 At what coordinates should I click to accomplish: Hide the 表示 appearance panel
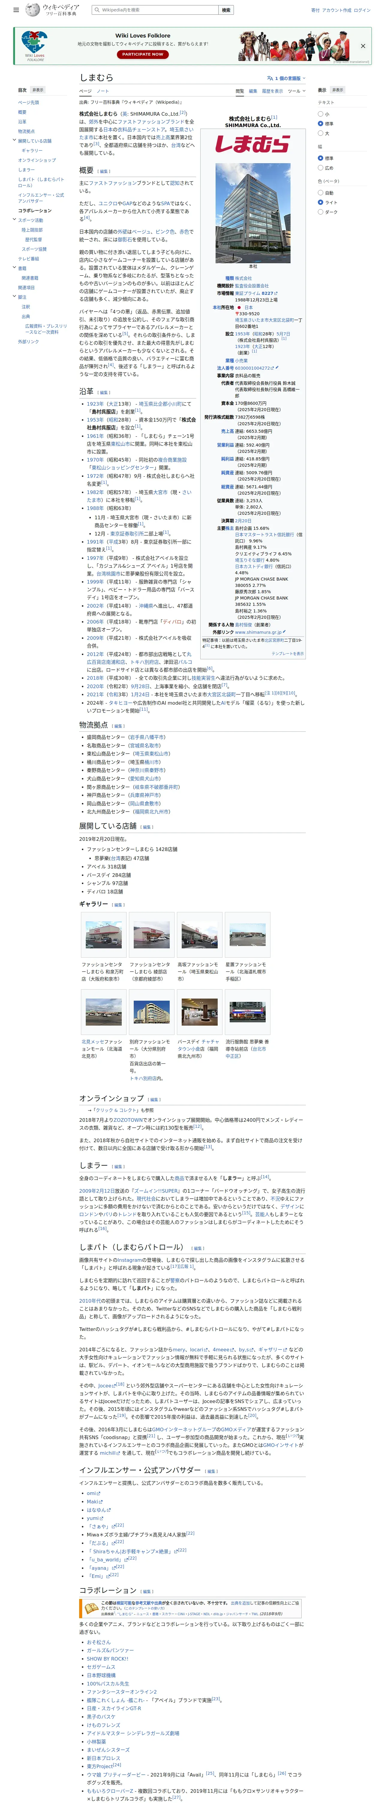[338, 90]
